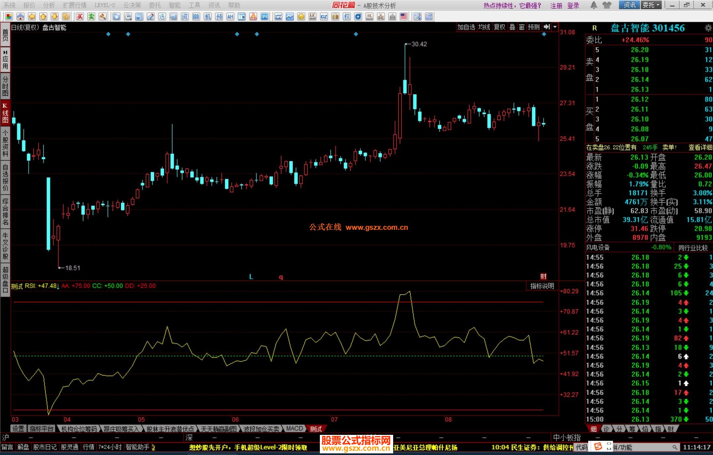Switch to the MACD indicator tab

294,429
